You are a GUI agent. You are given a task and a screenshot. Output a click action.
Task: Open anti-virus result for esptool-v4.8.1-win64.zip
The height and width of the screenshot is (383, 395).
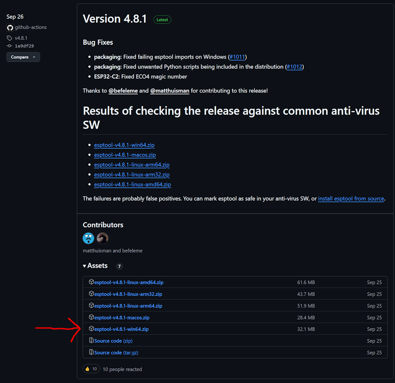pos(124,145)
